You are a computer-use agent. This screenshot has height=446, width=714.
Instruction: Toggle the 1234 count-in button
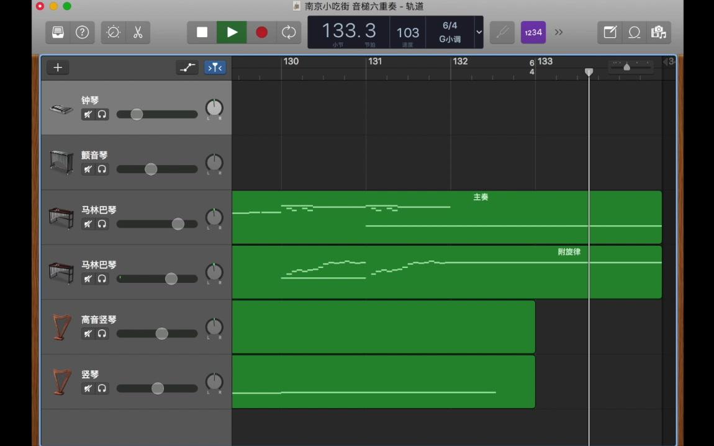click(533, 32)
